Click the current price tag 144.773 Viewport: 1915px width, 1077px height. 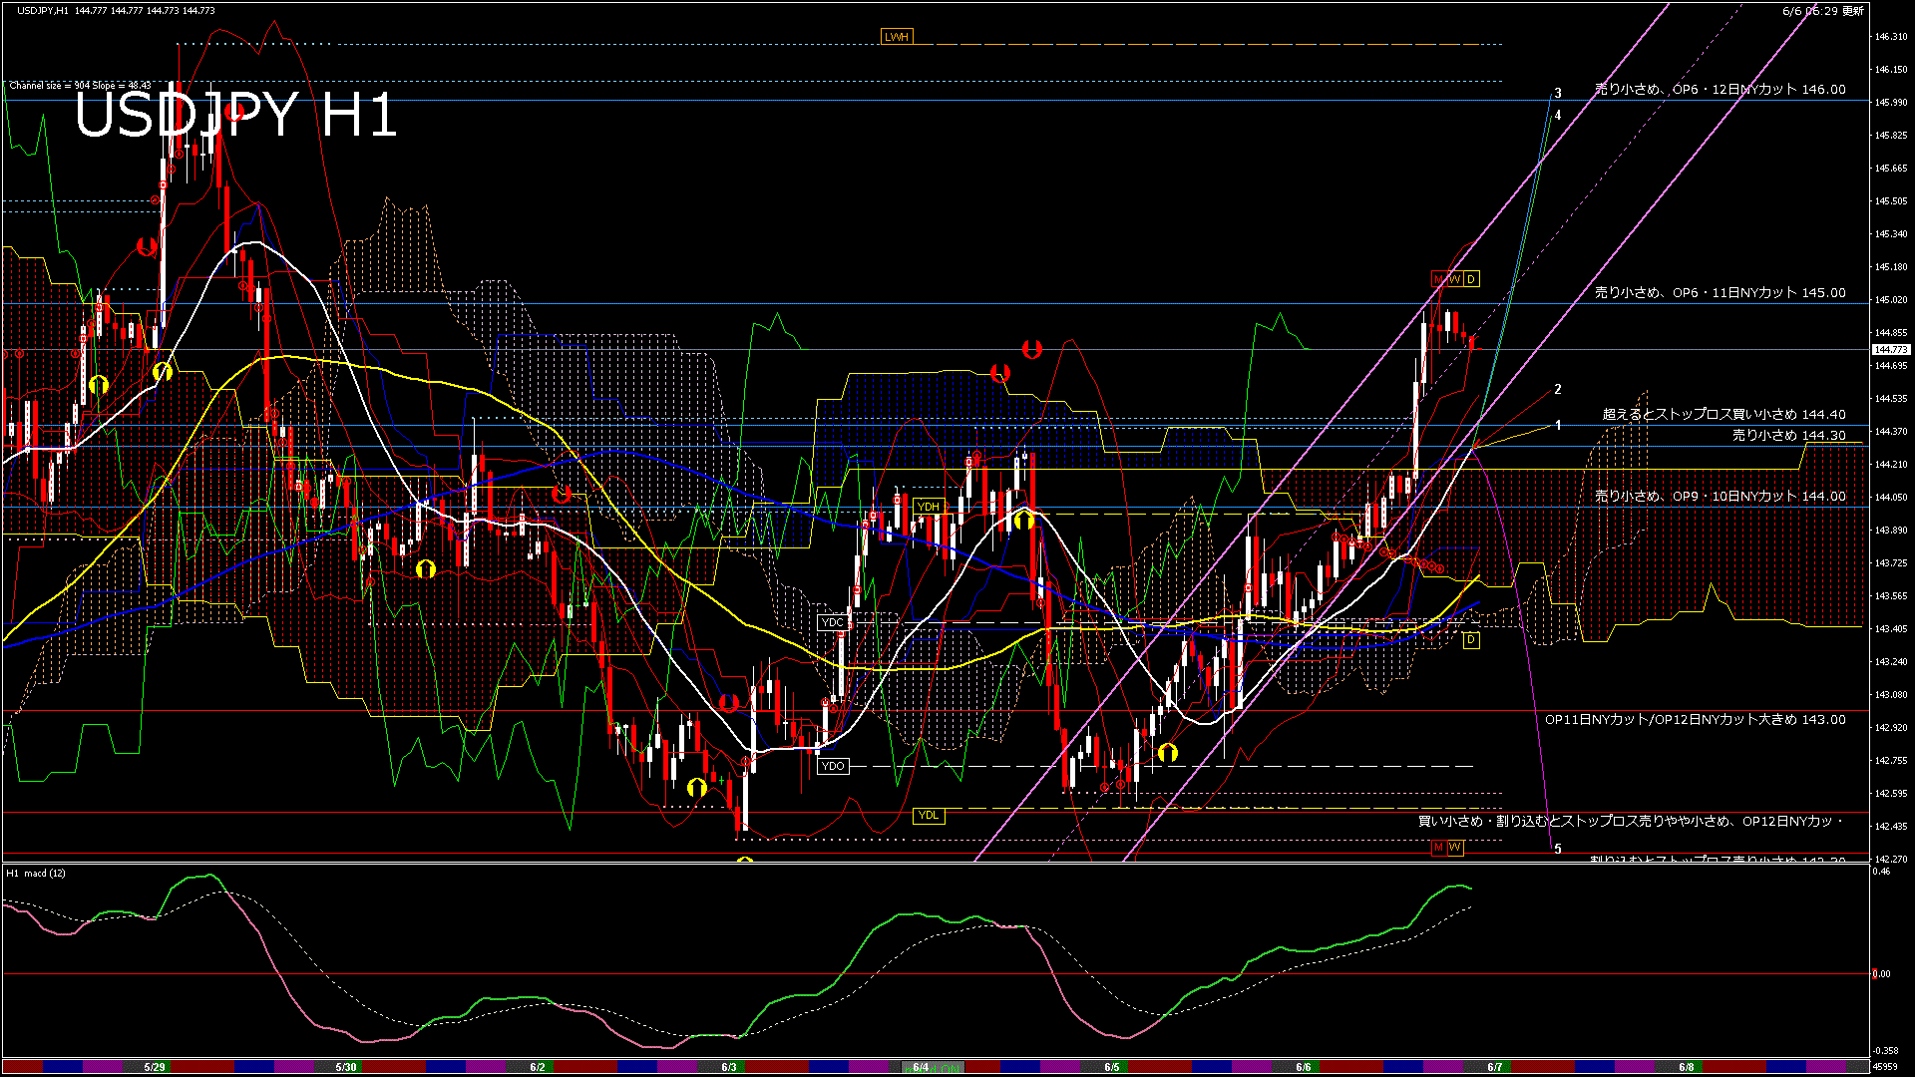(x=1890, y=350)
